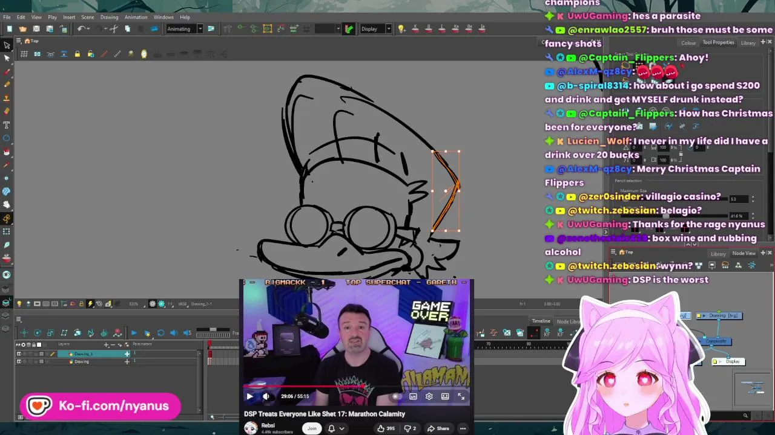
Task: Play the YouTube video
Action: [249, 396]
